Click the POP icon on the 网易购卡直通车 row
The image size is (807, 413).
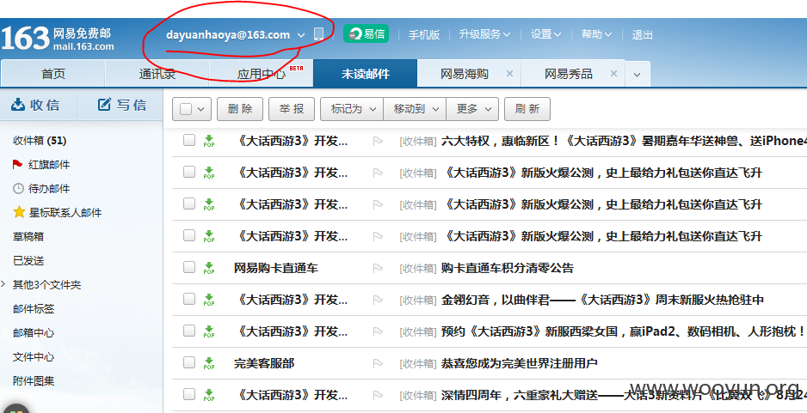coord(209,268)
